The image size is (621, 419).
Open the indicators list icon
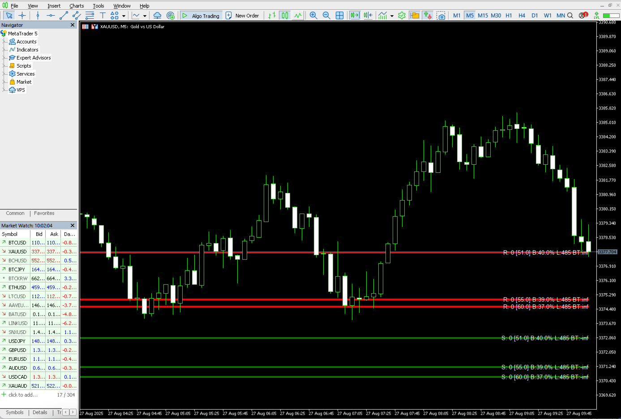[383, 16]
